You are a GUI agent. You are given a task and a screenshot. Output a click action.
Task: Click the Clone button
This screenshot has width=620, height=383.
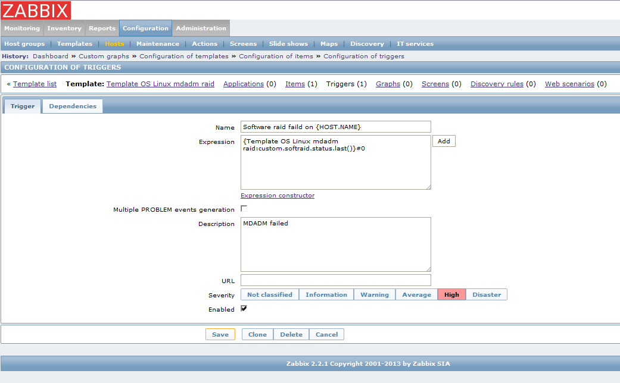(257, 334)
